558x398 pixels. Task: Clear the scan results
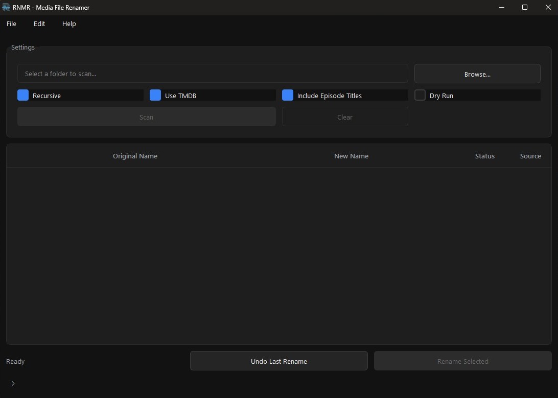point(344,116)
